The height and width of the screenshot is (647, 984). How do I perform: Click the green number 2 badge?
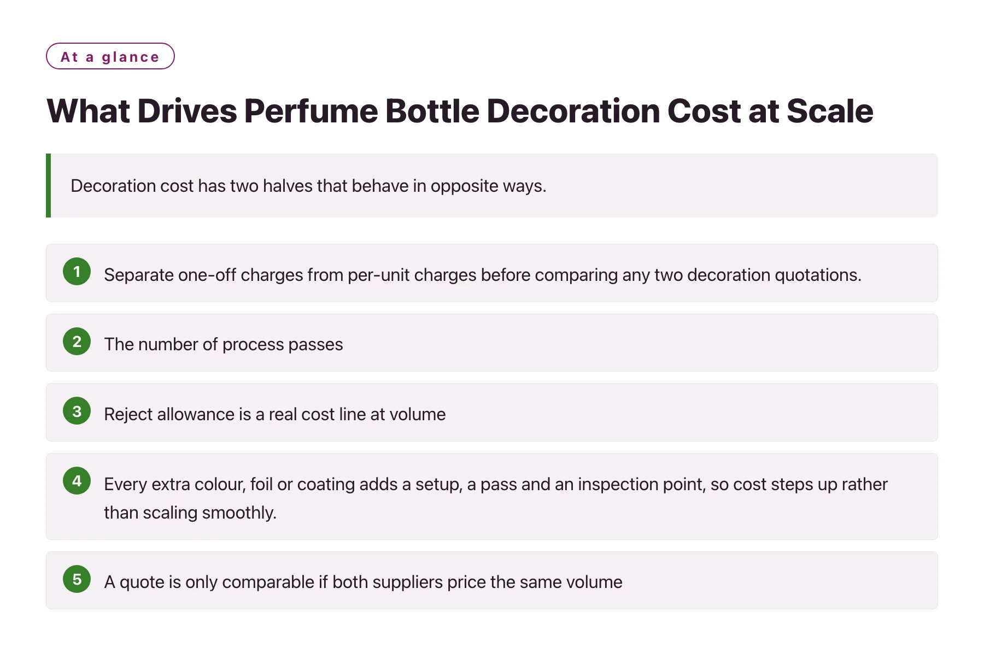point(77,342)
